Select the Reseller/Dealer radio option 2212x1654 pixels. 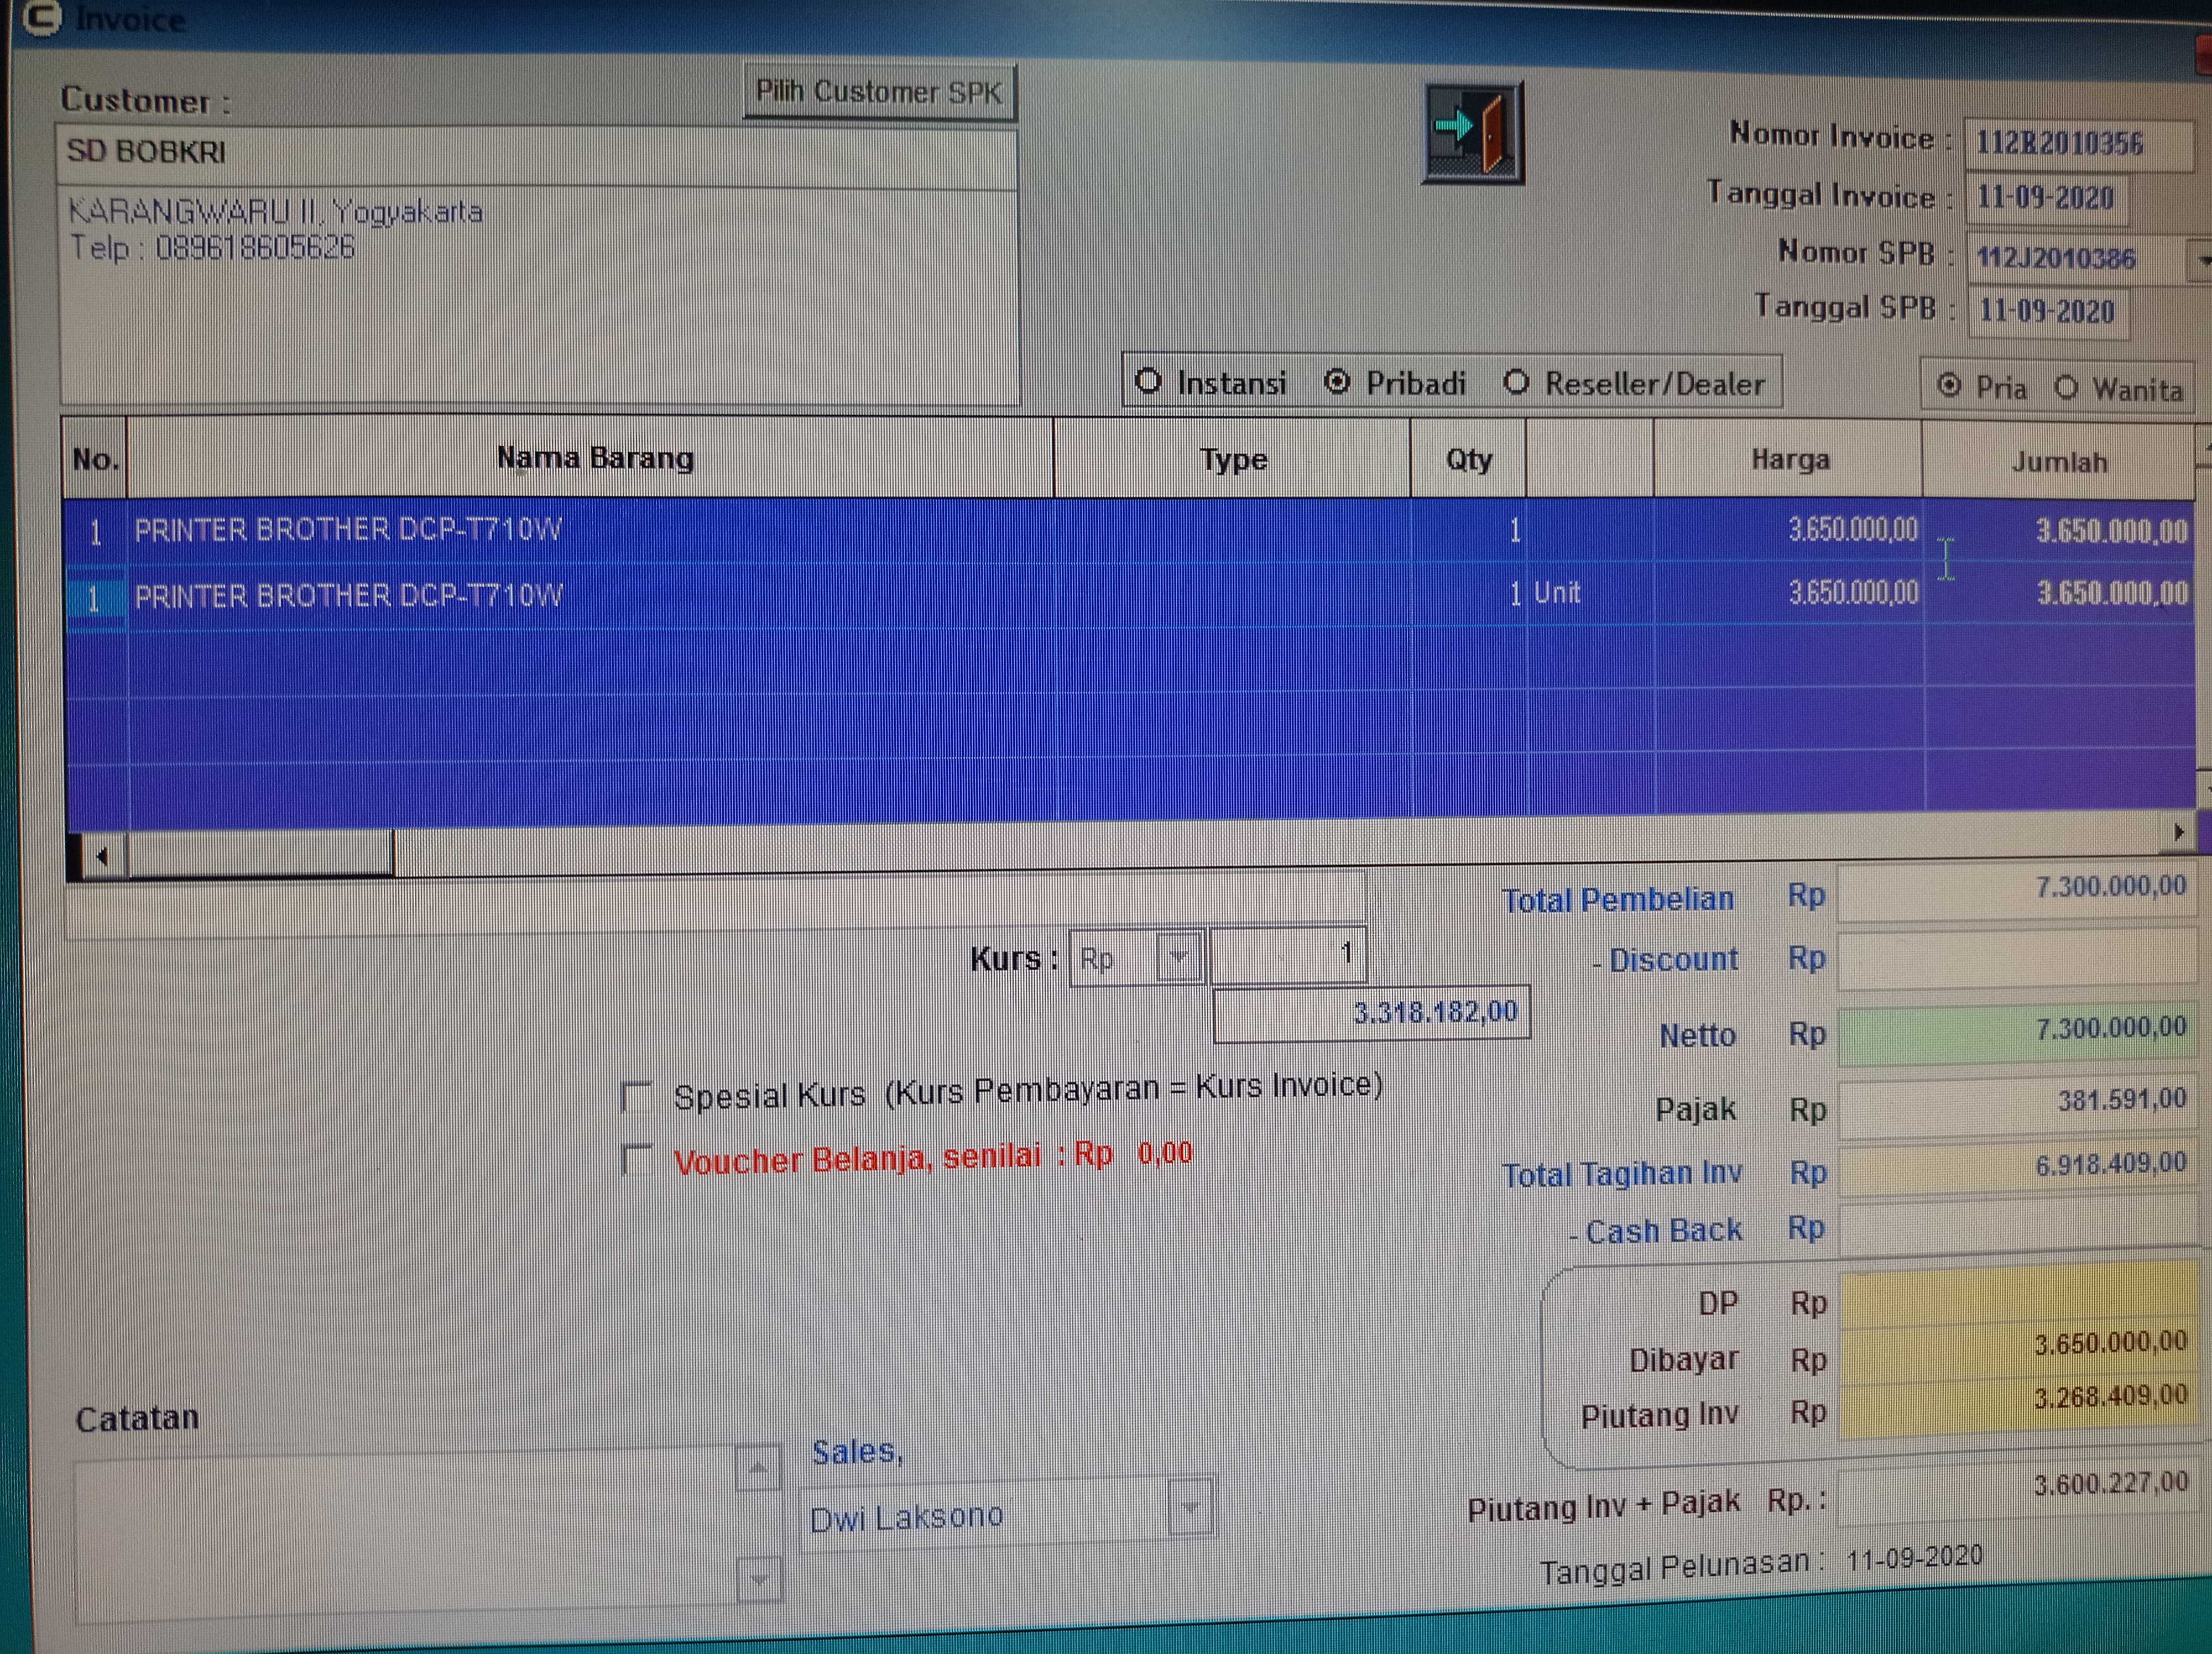[x=1517, y=383]
